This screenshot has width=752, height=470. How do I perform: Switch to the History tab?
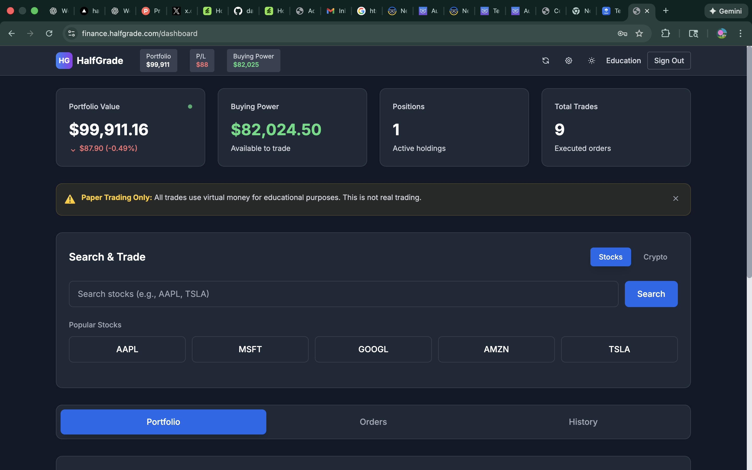(583, 421)
